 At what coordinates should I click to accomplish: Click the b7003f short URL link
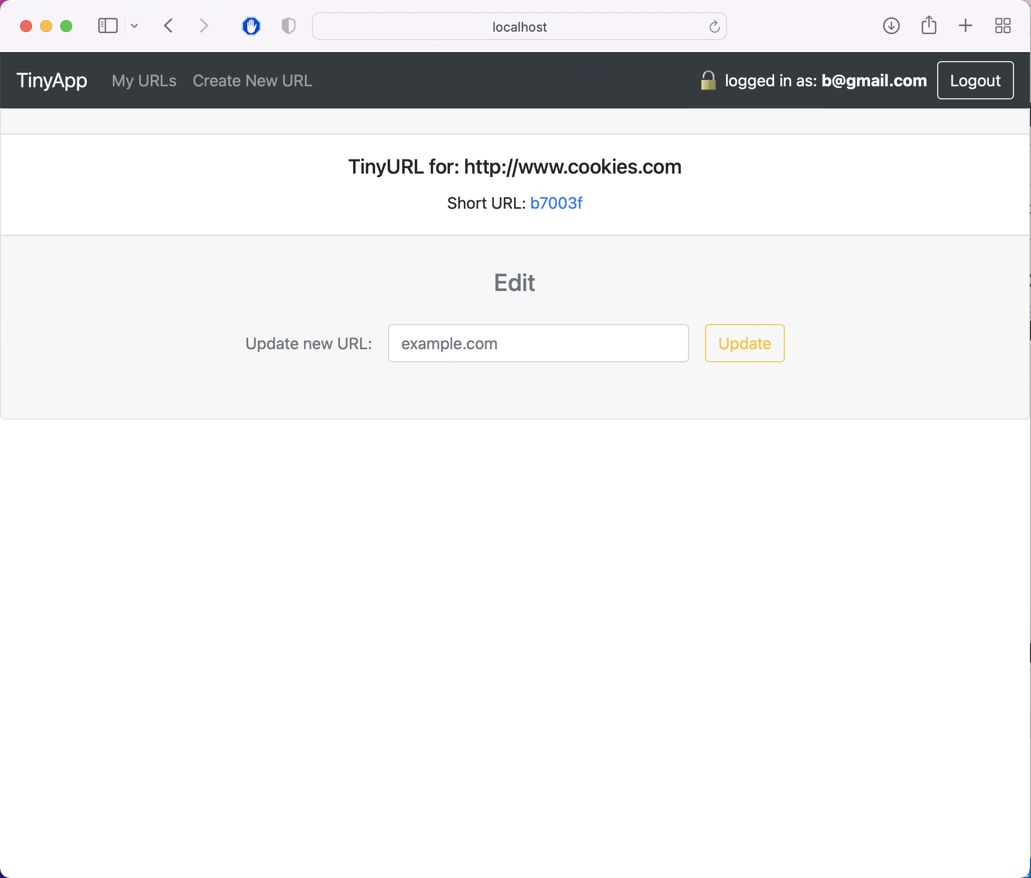pyautogui.click(x=557, y=203)
